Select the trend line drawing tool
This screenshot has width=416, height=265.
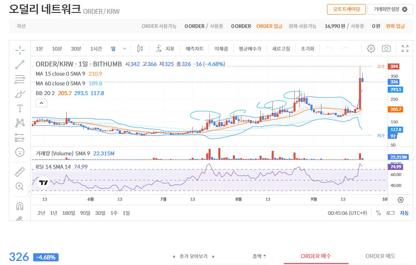tap(20, 65)
